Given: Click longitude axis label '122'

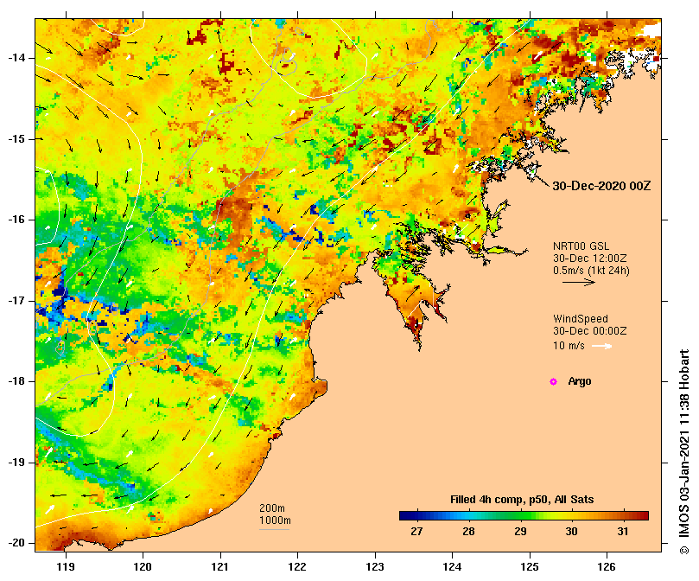Looking at the screenshot, I should tap(297, 567).
